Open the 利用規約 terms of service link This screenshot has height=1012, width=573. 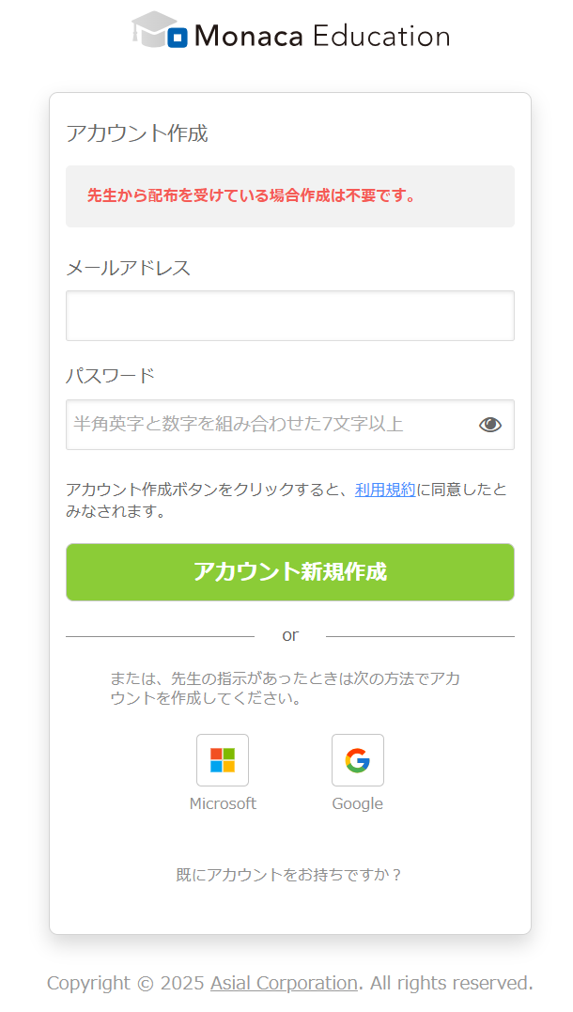pos(385,489)
